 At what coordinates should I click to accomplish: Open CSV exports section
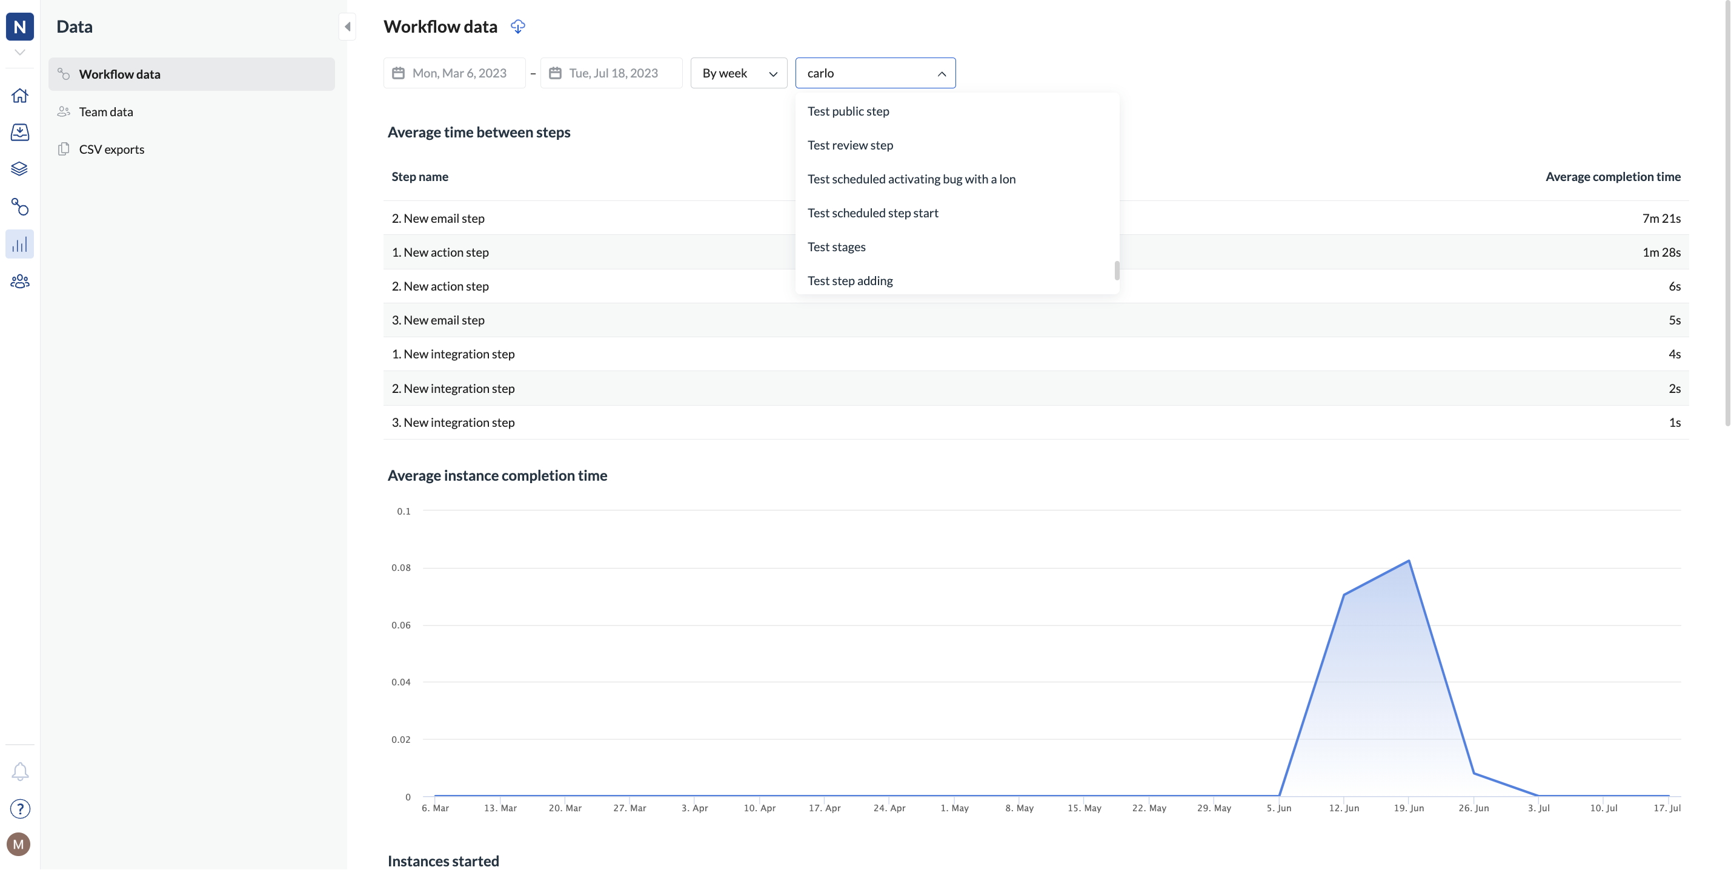click(111, 150)
